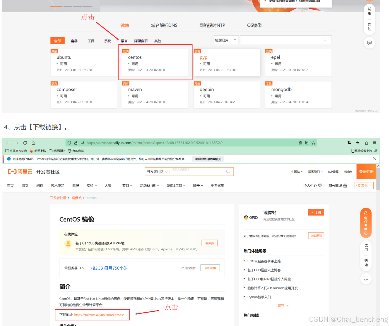
Task: Click the 立即提问 button
Action: click(x=316, y=236)
